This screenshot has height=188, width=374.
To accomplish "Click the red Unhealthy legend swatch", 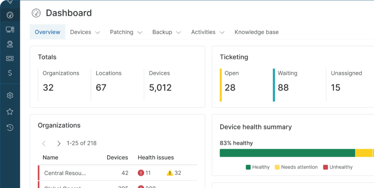I will (325, 167).
